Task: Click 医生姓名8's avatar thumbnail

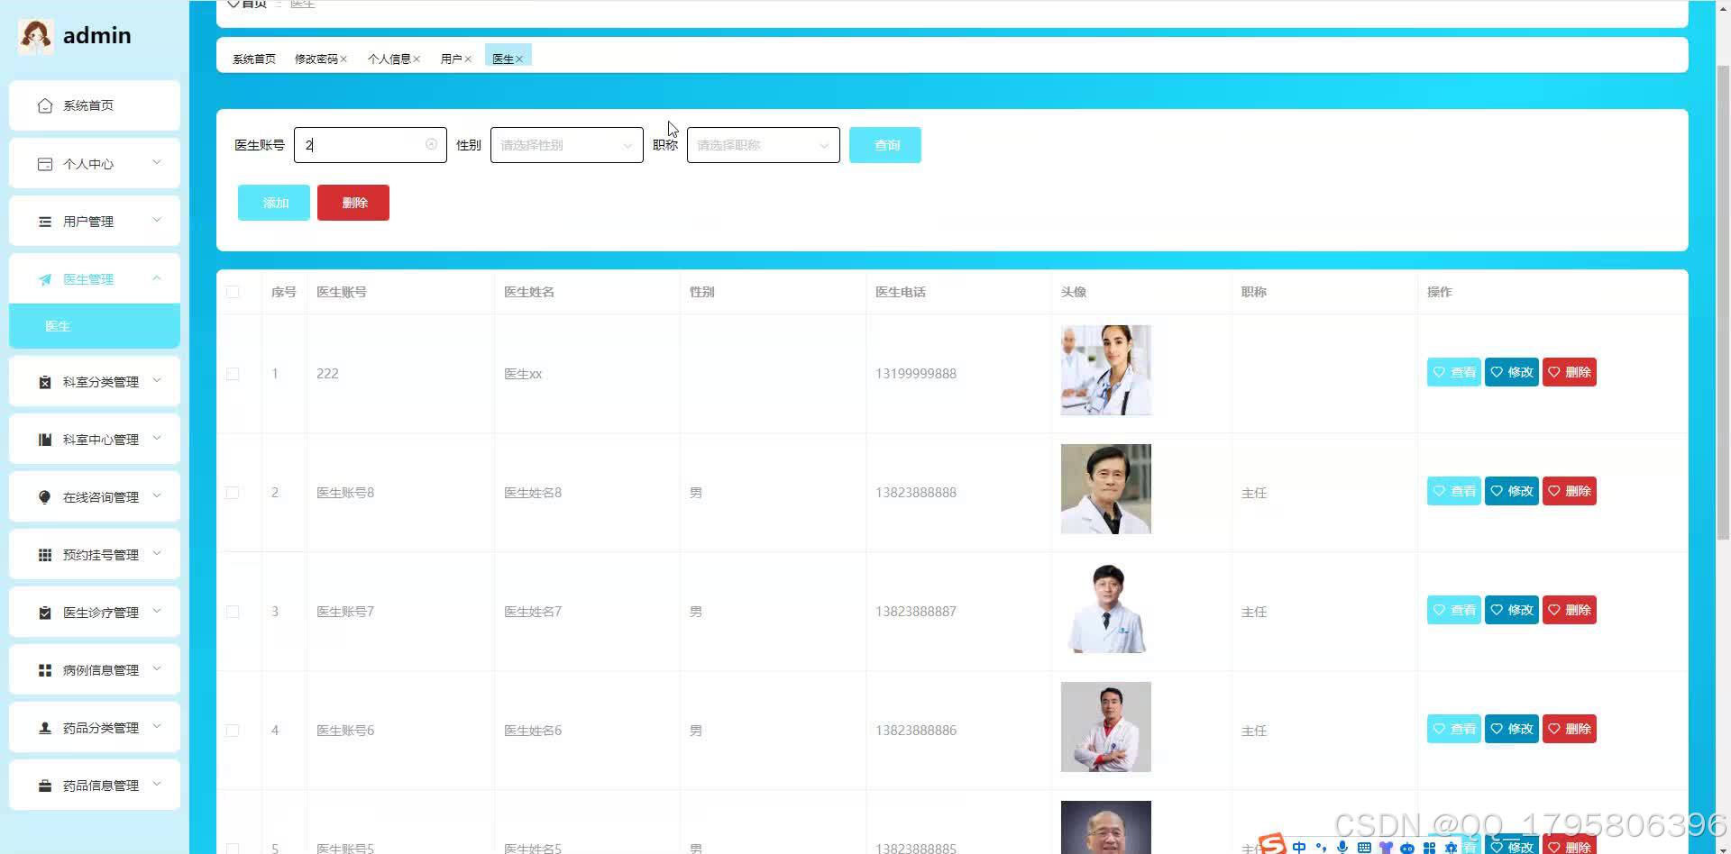Action: 1106,489
